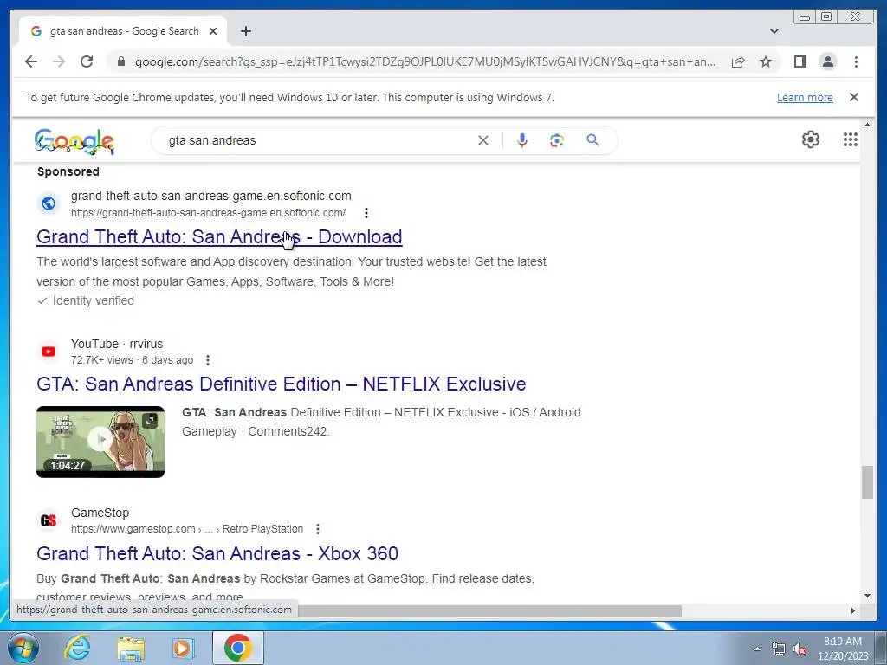Click the Softonic globe favicon

pyautogui.click(x=49, y=203)
